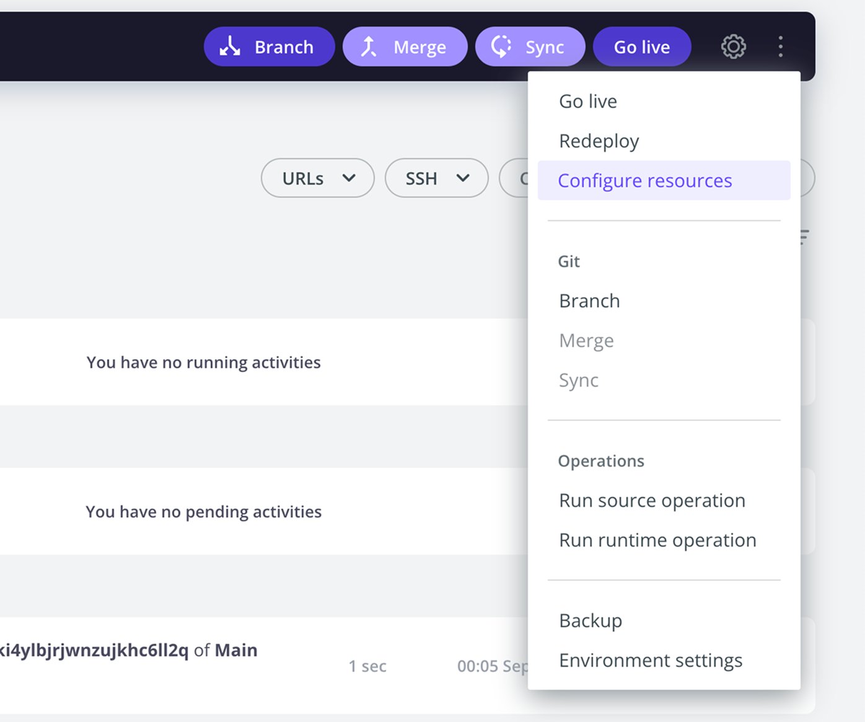Click the '1 sec' duration text

(367, 666)
